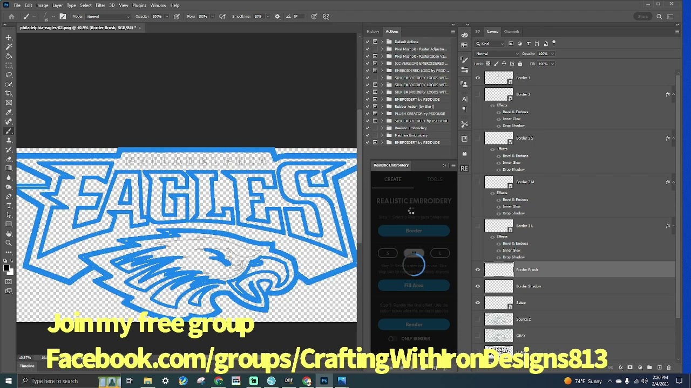The image size is (691, 388).
Task: Open brush preset picker dropdown
Action: pyautogui.click(x=53, y=17)
